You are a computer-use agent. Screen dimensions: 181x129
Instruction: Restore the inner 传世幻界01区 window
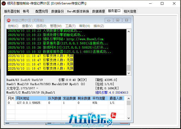[118, 20]
